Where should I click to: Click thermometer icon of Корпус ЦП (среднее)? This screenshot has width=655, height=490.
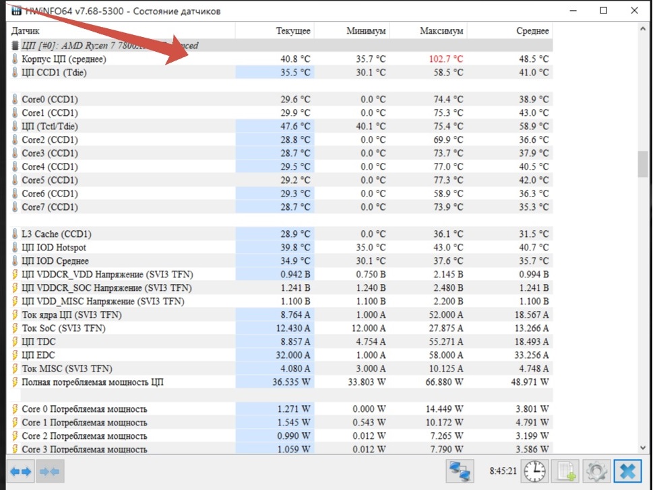click(15, 59)
